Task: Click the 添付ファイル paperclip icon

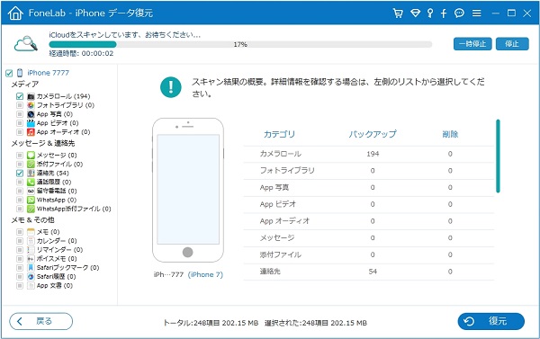Action: 31,165
